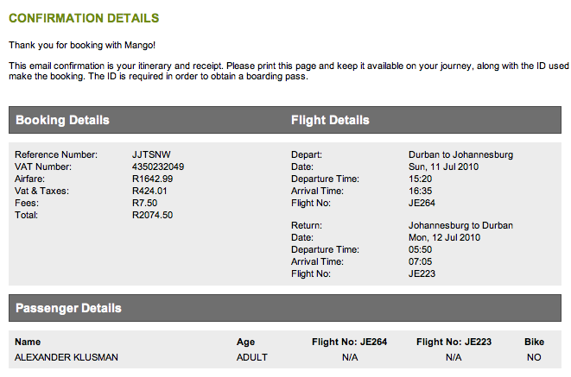The width and height of the screenshot is (571, 377).
Task: Select the reference number JJTSNW
Action: tap(151, 154)
